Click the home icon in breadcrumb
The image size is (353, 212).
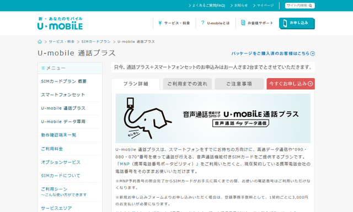[40, 42]
